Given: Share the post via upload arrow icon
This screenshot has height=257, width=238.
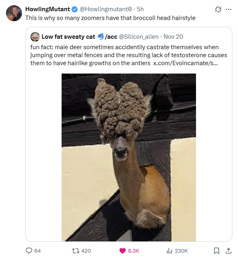Looking at the screenshot, I should pyautogui.click(x=229, y=251).
